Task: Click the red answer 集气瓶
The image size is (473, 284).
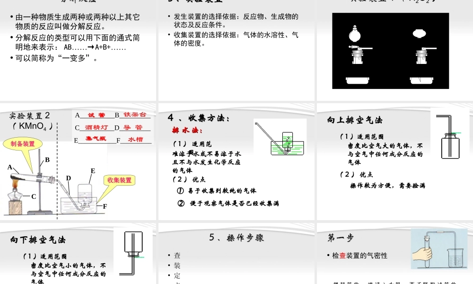Action: 96,139
